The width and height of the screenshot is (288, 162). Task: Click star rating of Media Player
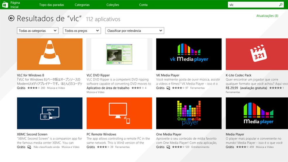(x=242, y=147)
